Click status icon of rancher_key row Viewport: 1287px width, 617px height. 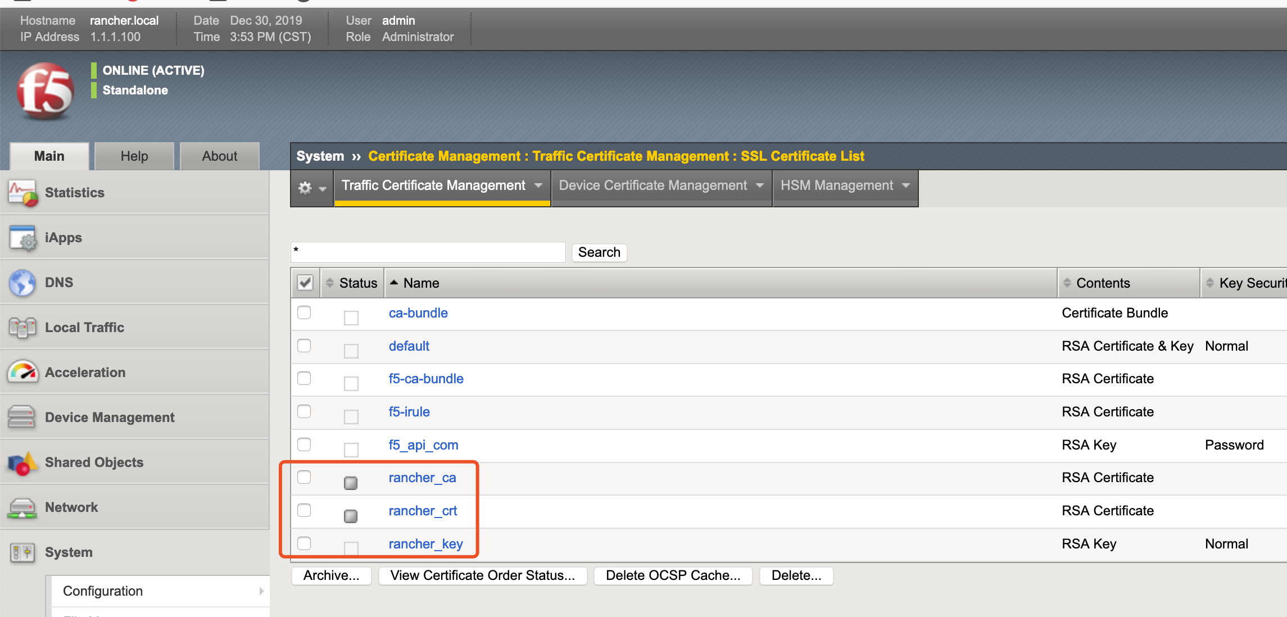[351, 548]
